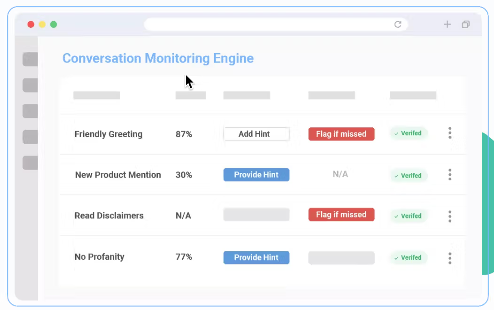Open a new browser tab with the plus icon
This screenshot has height=310, width=494.
(x=447, y=24)
